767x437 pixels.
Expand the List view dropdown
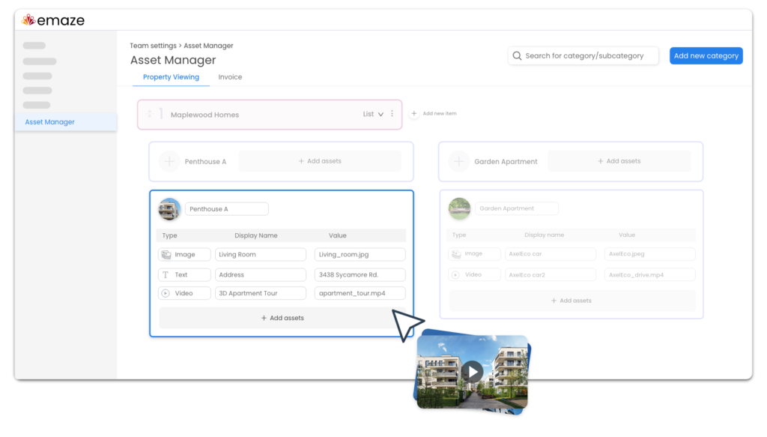(373, 114)
